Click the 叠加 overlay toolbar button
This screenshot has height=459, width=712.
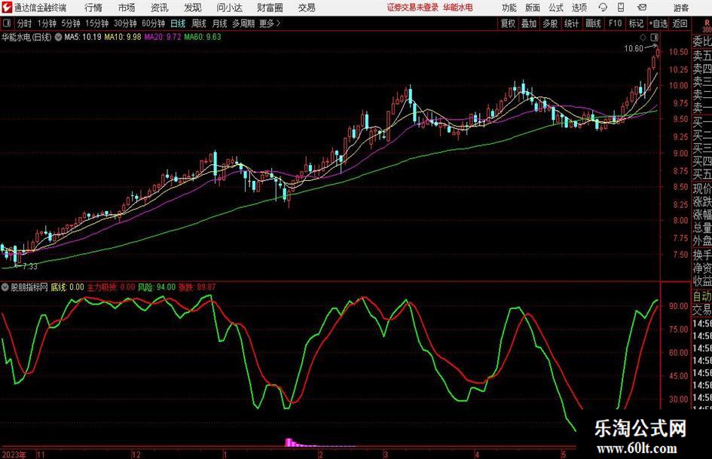pyautogui.click(x=529, y=23)
